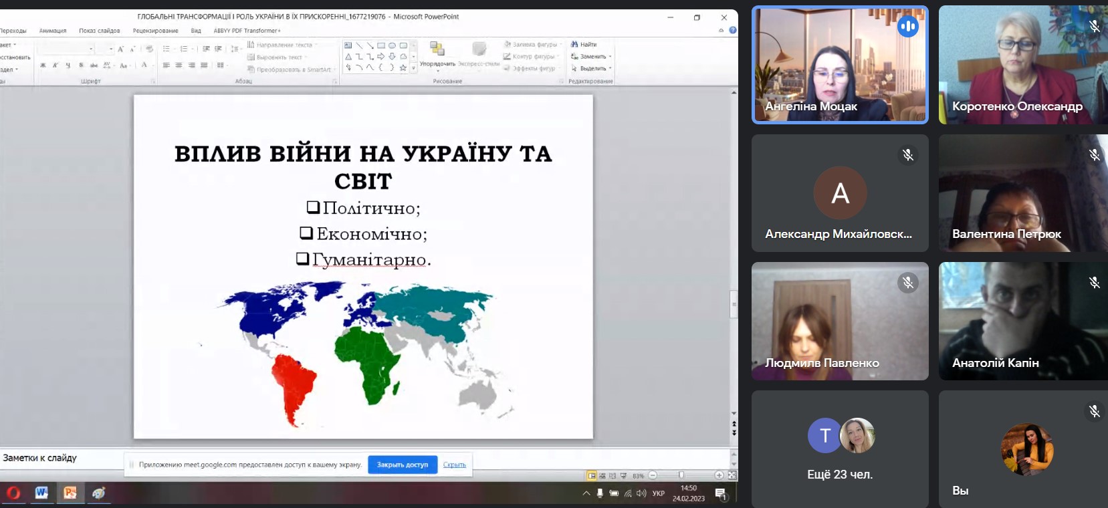Screen dimensions: 1108x508
Task: Toggle underline (Ч) text formatting
Action: (x=68, y=66)
